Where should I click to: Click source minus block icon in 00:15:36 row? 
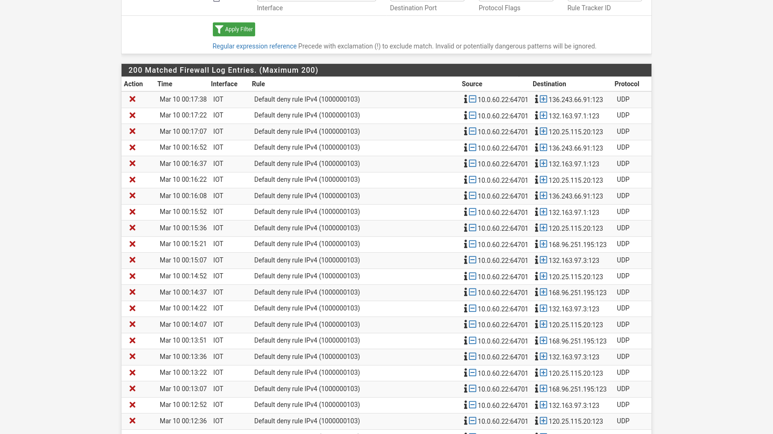click(472, 228)
